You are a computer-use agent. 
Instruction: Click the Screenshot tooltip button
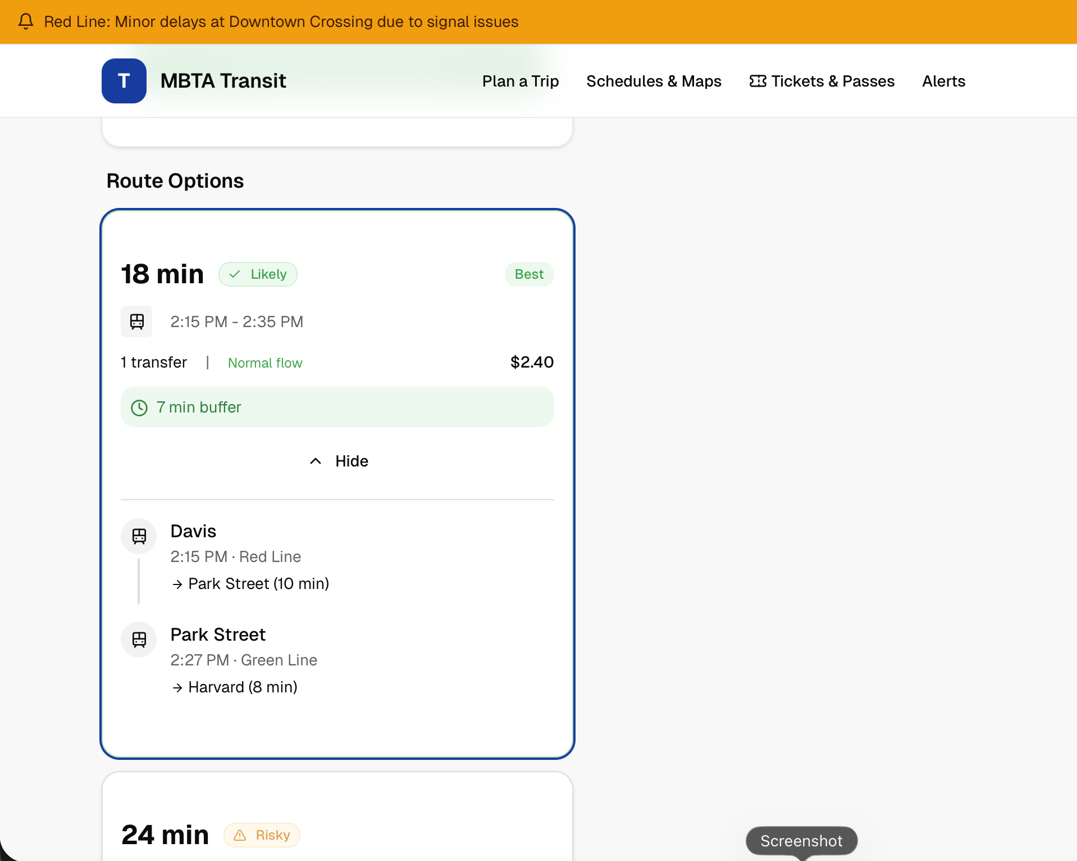(801, 841)
